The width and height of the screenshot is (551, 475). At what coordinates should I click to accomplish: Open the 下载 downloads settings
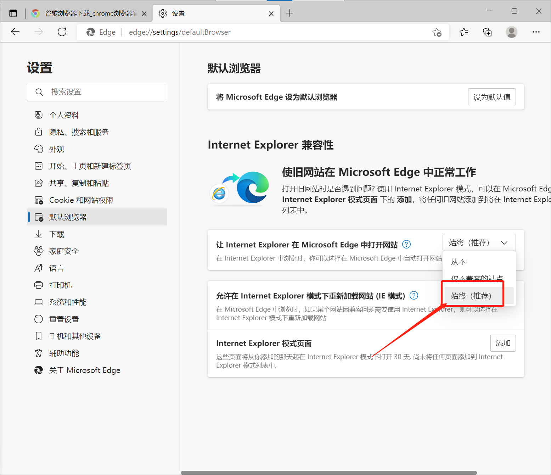57,234
